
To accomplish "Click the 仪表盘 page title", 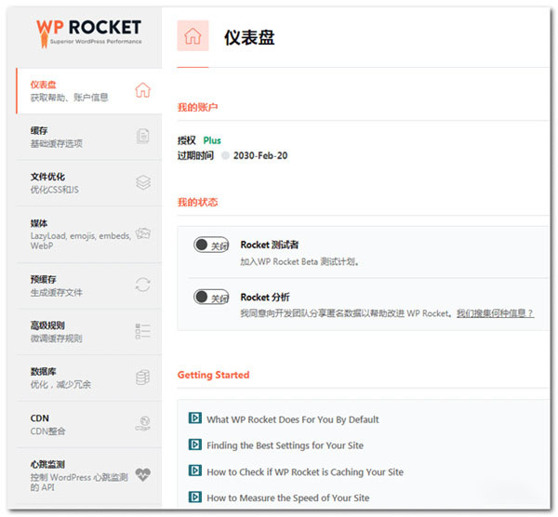I will [x=249, y=37].
